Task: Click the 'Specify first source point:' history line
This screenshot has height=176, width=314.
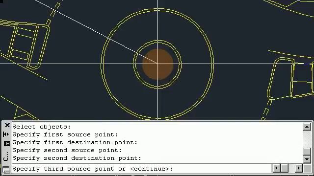Action: pyautogui.click(x=65, y=134)
